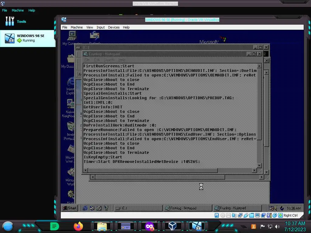Open host volume speaker icon
The width and height of the screenshot is (311, 233).
(277, 226)
